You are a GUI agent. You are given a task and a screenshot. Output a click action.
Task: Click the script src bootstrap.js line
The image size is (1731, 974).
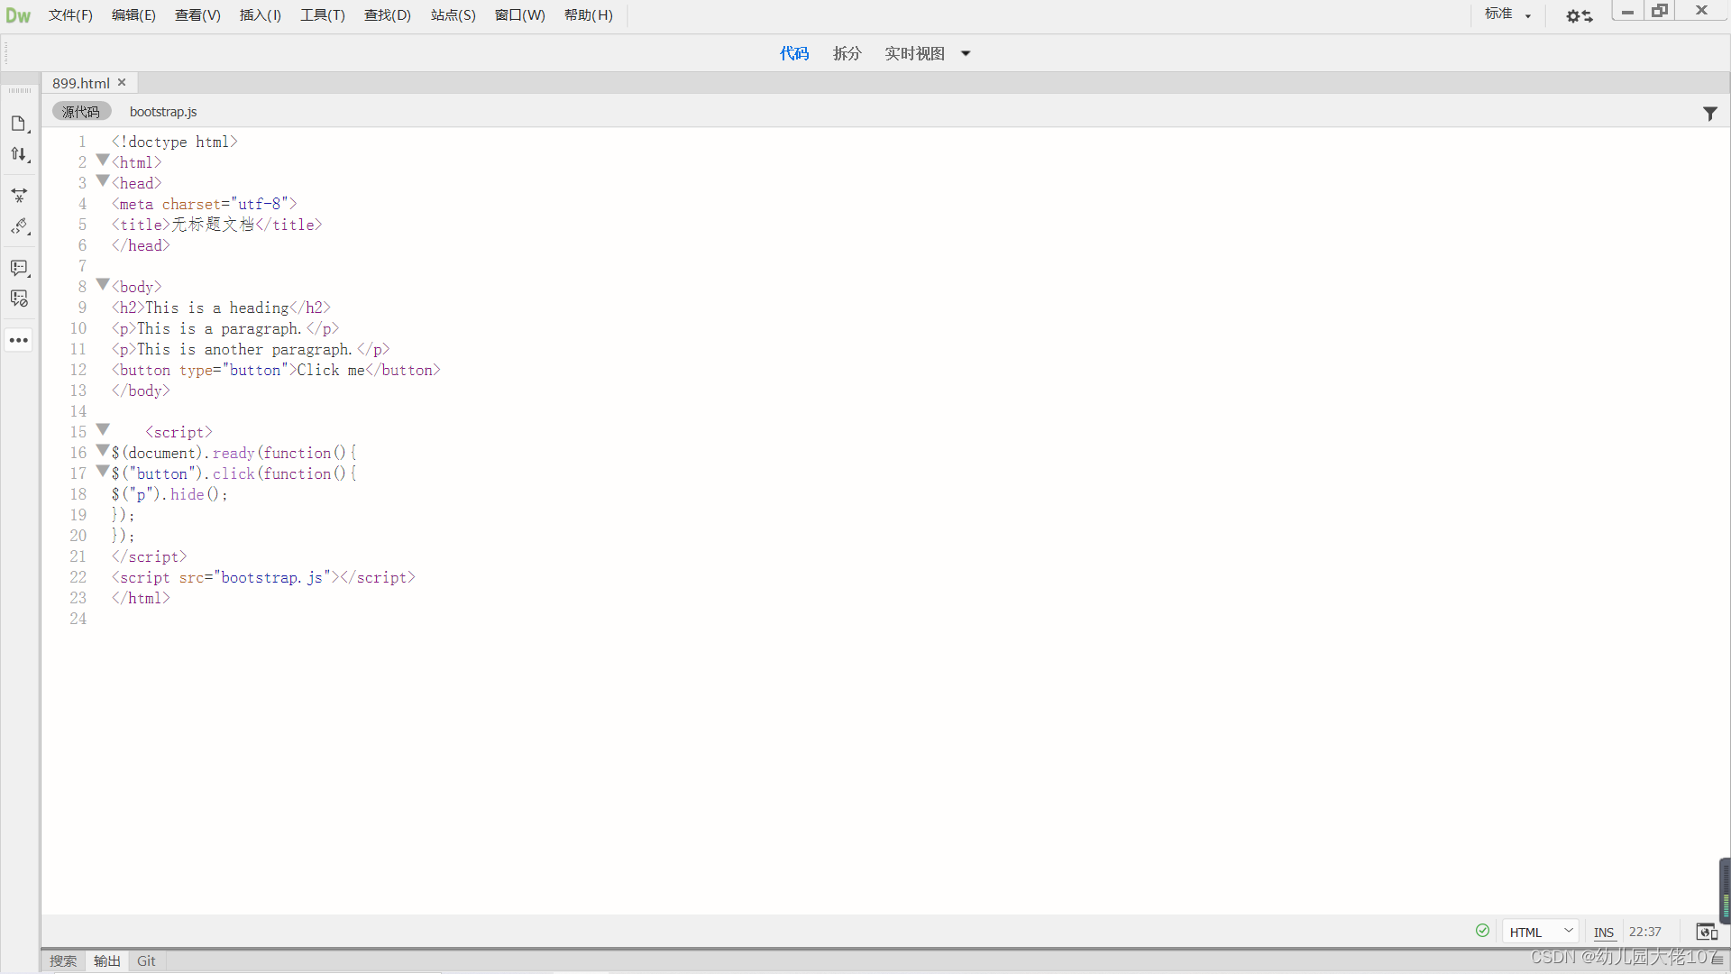263,577
